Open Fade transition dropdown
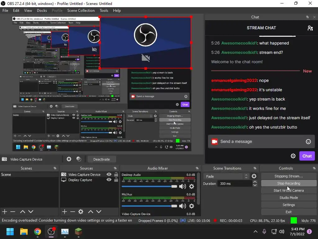 click(226, 176)
